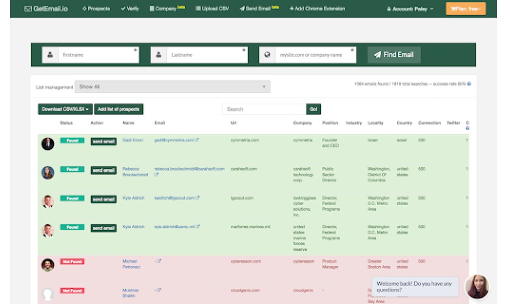Screen dimensions: 507x304
Task: Click the kyle.aldrich@usmc.mil email link
Action: (174, 227)
